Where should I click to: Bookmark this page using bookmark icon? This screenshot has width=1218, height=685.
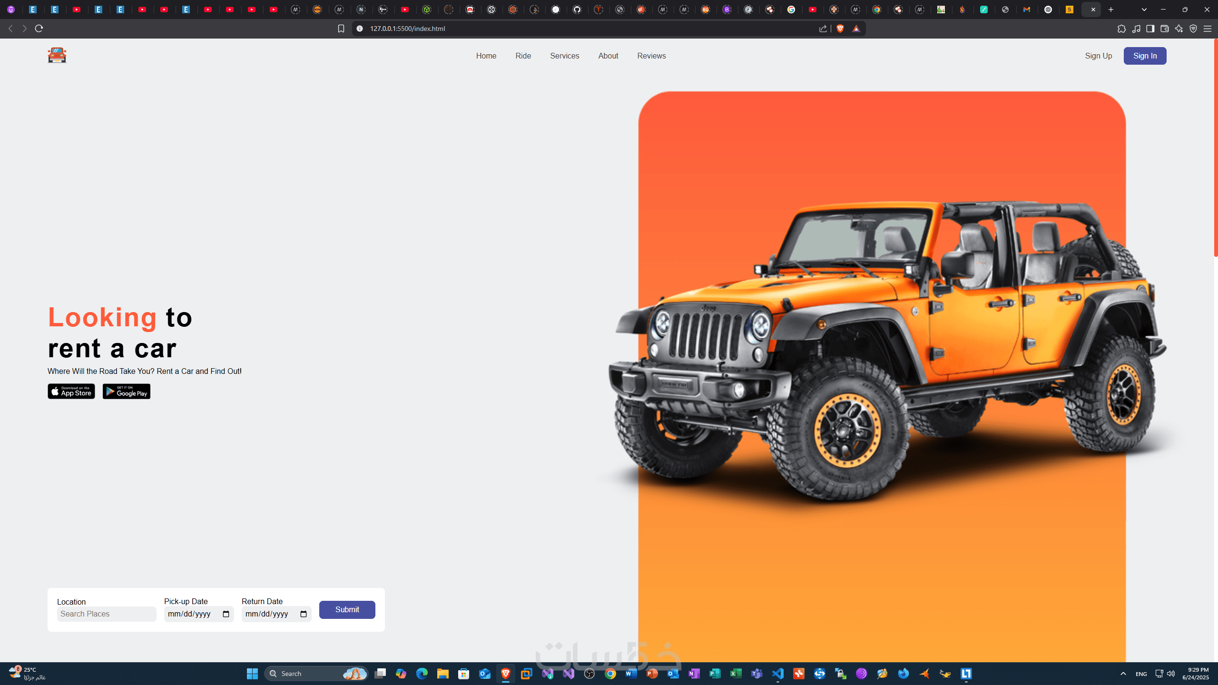pos(341,29)
